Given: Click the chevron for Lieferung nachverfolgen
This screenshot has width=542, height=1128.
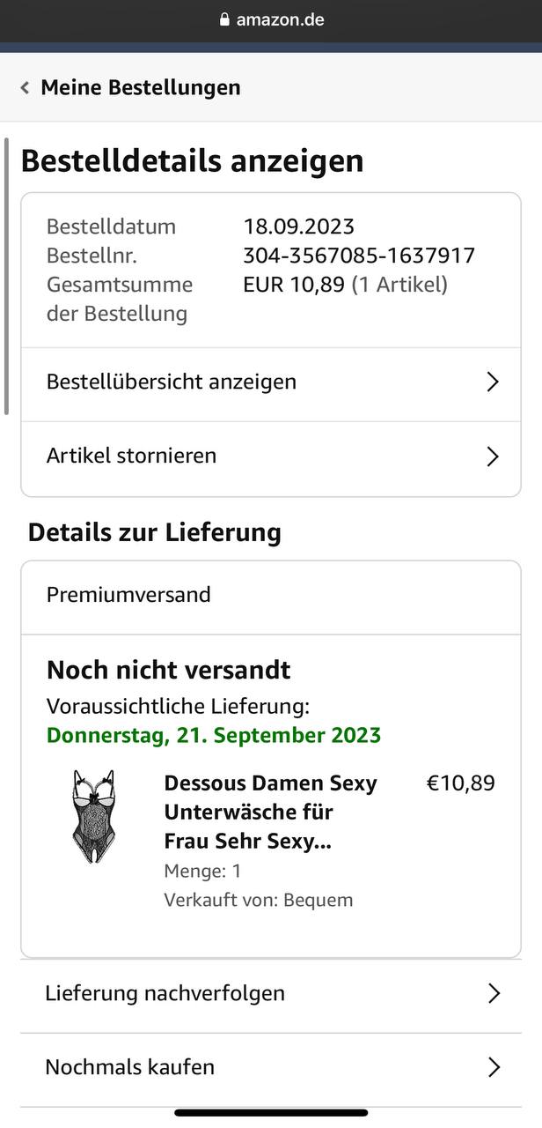Looking at the screenshot, I should tap(494, 994).
